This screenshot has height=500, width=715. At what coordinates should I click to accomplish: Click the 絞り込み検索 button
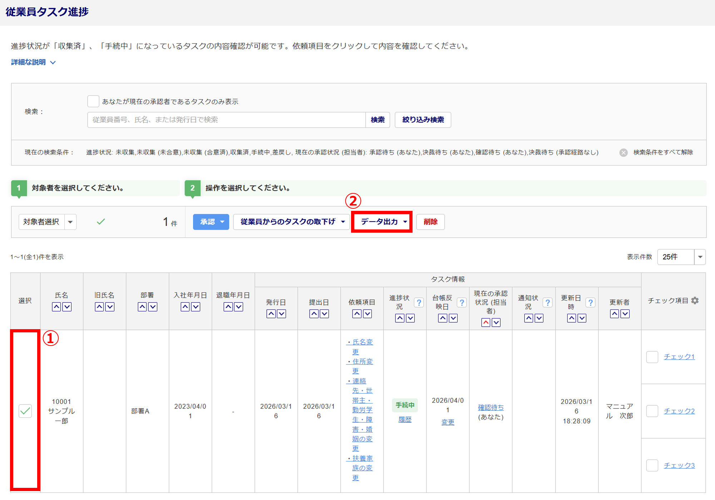pyautogui.click(x=423, y=120)
